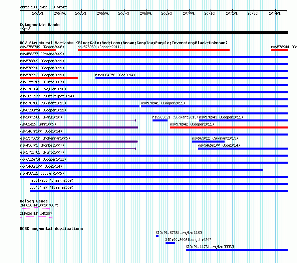297x263 pixels.
Task: Click the 19p12 band label
Action: pyautogui.click(x=25, y=29)
